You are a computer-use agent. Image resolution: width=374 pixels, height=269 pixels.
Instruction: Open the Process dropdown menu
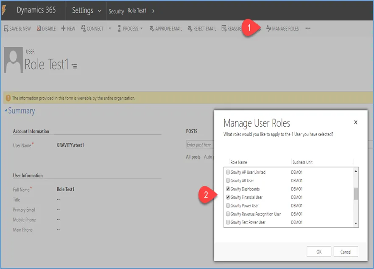[x=130, y=29]
